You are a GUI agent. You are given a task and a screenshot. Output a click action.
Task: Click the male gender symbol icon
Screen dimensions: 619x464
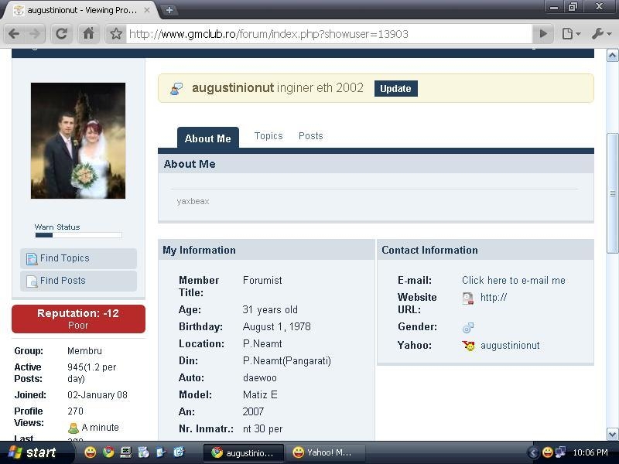pos(467,328)
